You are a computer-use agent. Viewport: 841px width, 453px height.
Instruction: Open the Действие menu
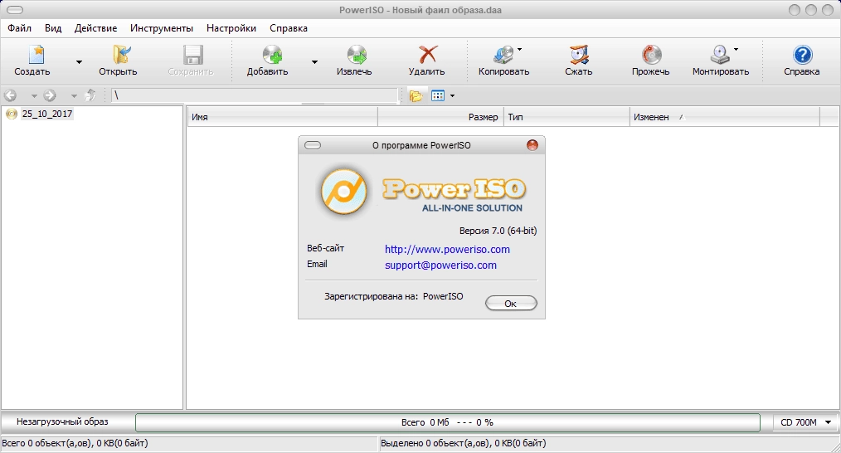click(95, 28)
